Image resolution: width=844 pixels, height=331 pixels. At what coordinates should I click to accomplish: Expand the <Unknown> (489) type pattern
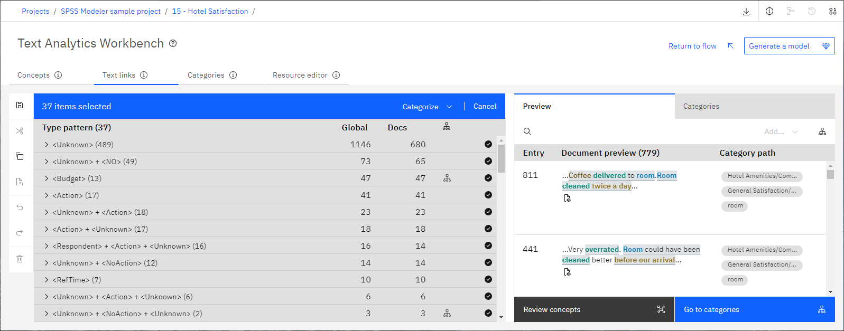coord(47,145)
